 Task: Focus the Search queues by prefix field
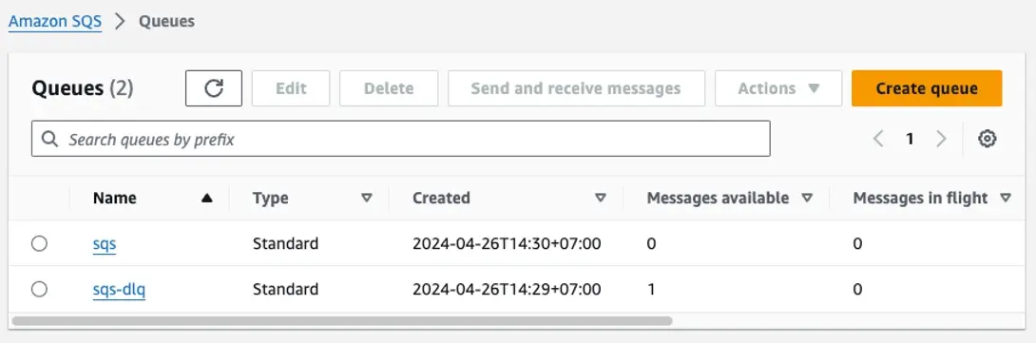coord(400,139)
